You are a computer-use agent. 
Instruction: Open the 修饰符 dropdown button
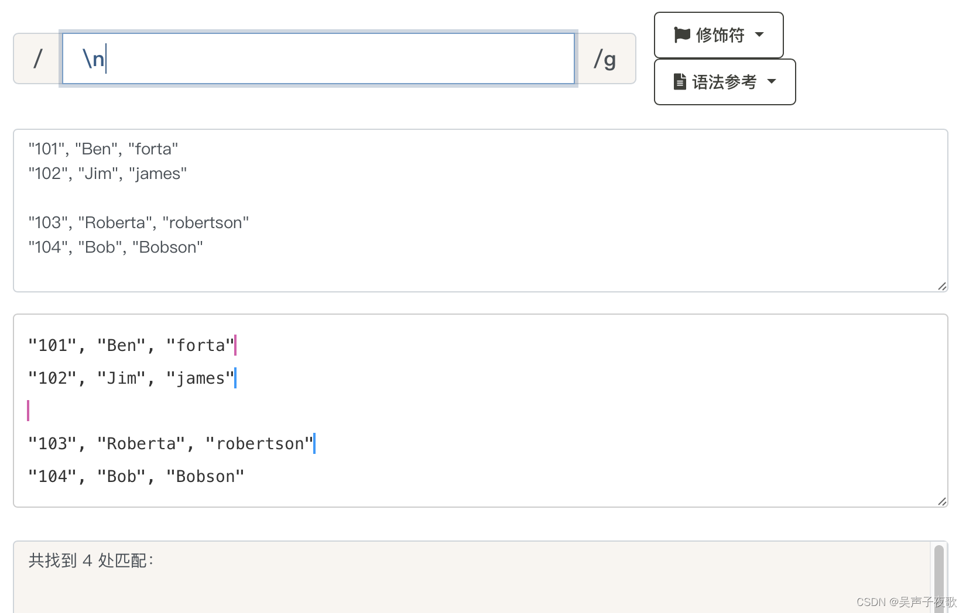[718, 35]
